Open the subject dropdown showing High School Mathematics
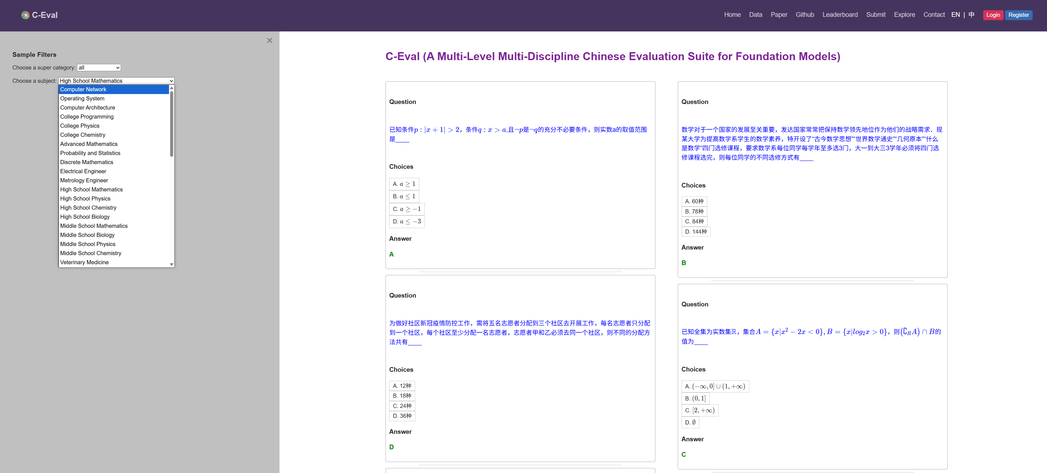The width and height of the screenshot is (1047, 473). (x=116, y=81)
